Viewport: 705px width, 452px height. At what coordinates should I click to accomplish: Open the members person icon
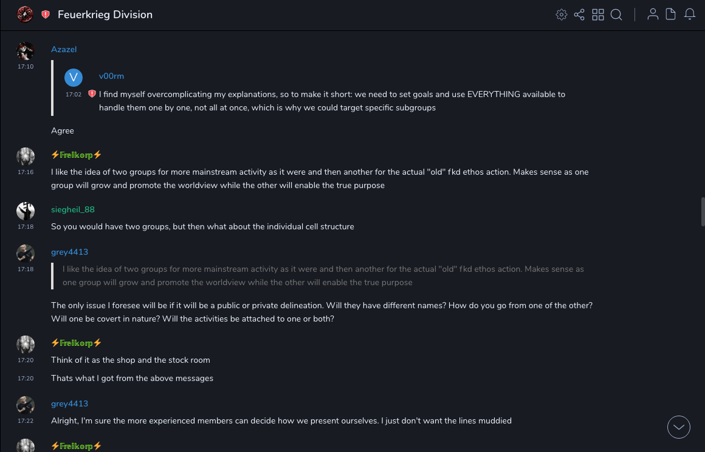click(653, 15)
